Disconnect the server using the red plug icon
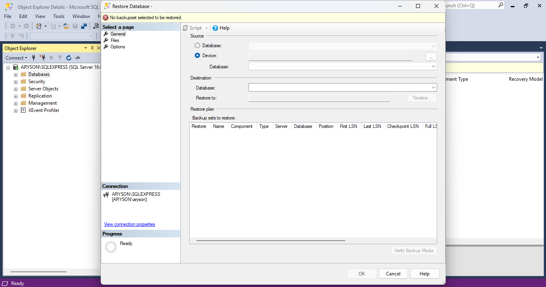Image resolution: width=546 pixels, height=287 pixels. click(42, 58)
